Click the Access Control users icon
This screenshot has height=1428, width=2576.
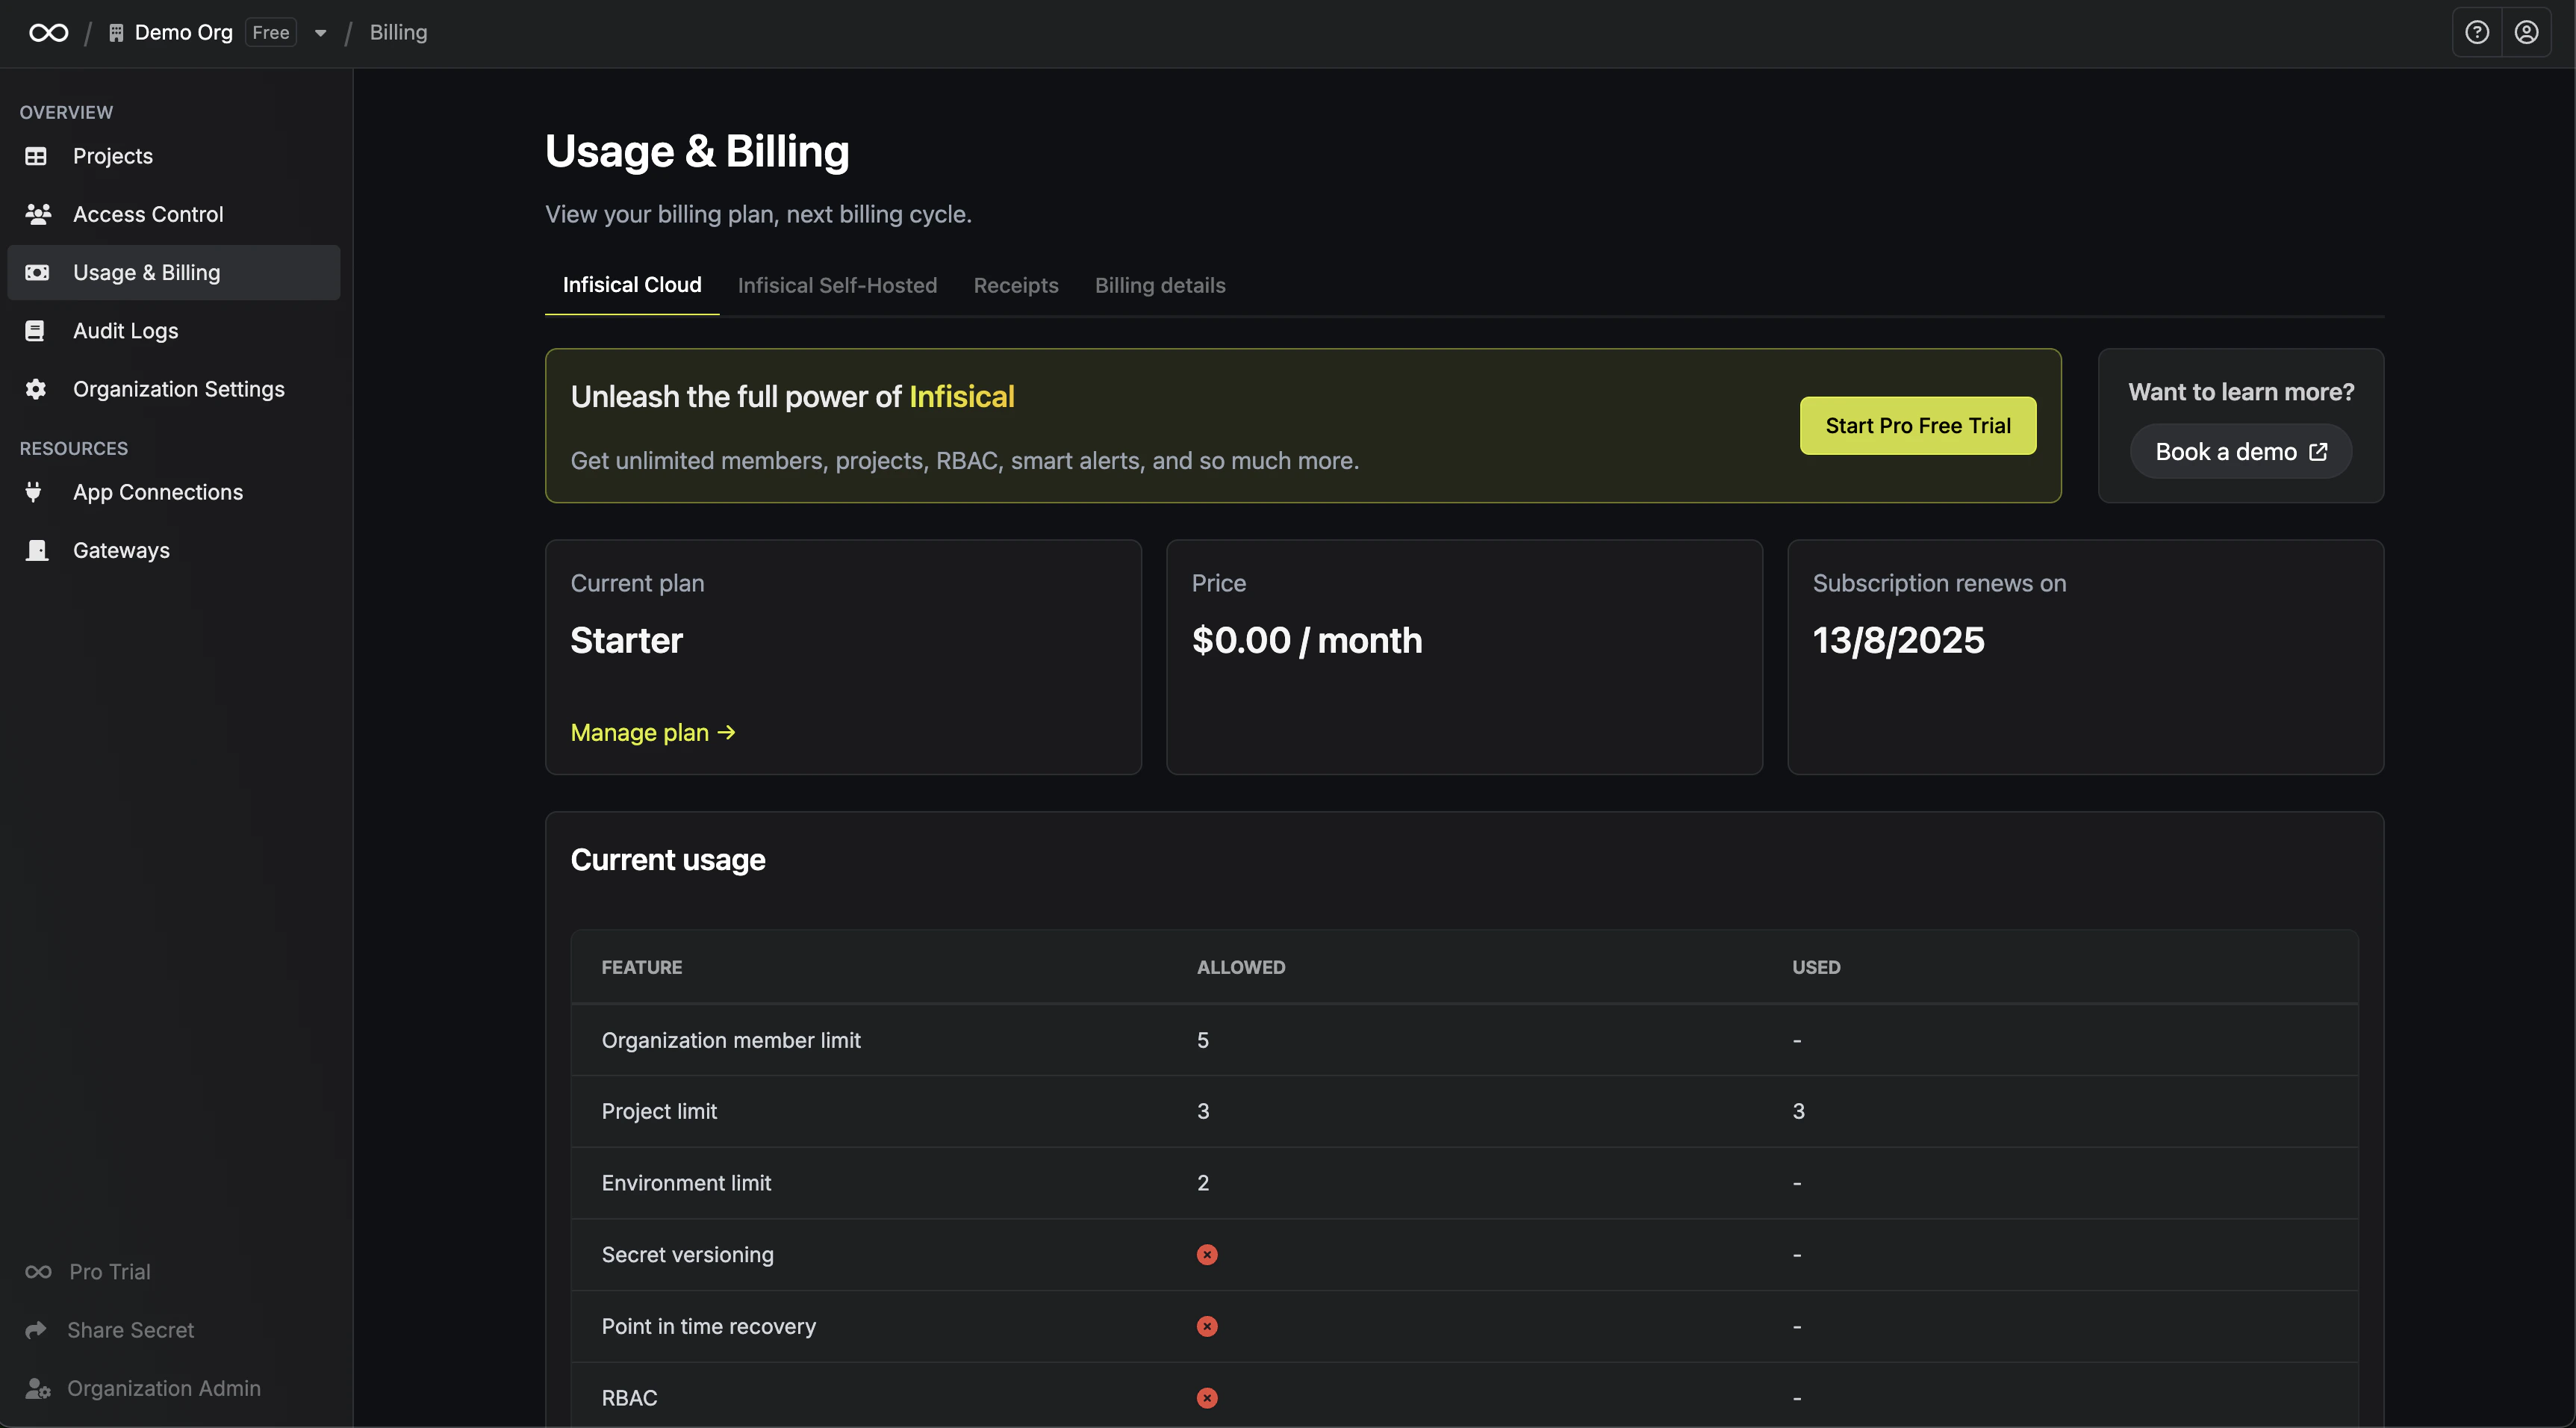[x=38, y=214]
